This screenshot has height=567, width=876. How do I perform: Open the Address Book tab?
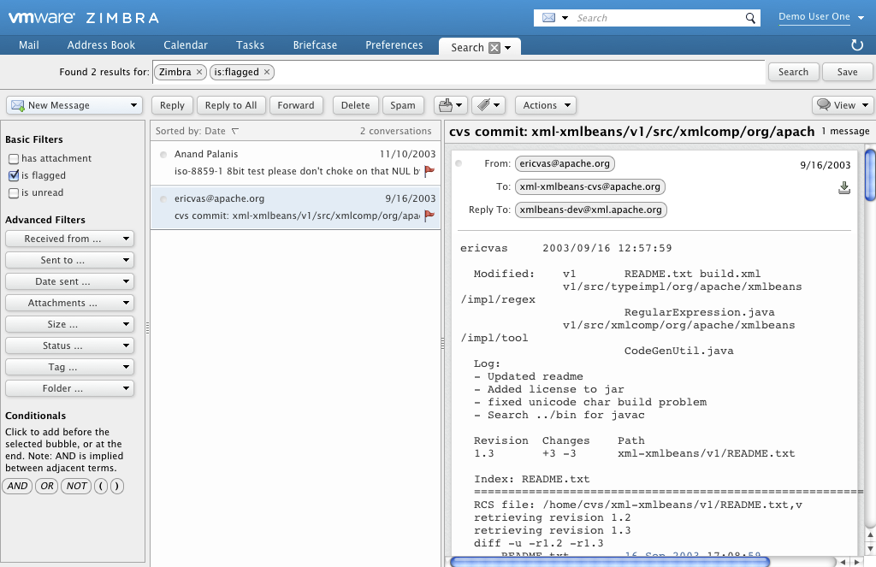click(101, 45)
